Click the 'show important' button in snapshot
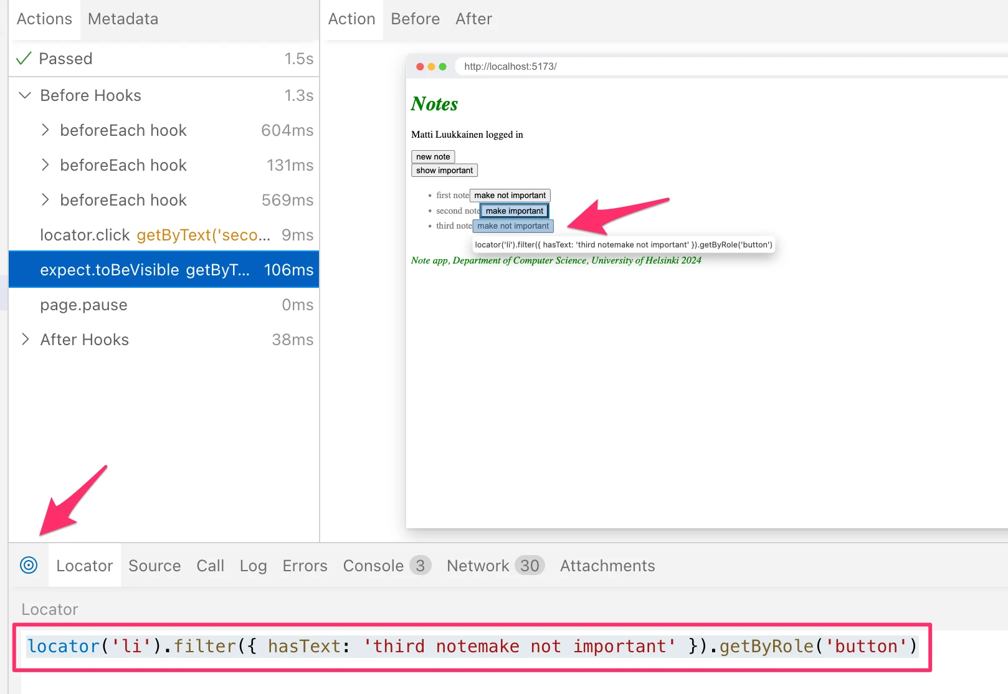1008x694 pixels. click(x=444, y=170)
